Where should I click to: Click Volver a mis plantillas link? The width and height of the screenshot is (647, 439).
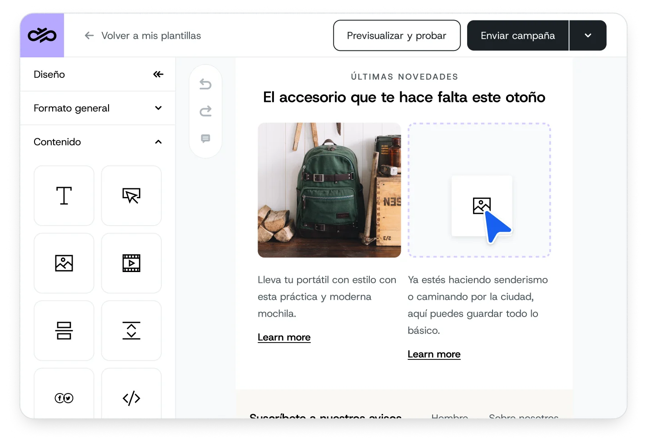point(151,35)
